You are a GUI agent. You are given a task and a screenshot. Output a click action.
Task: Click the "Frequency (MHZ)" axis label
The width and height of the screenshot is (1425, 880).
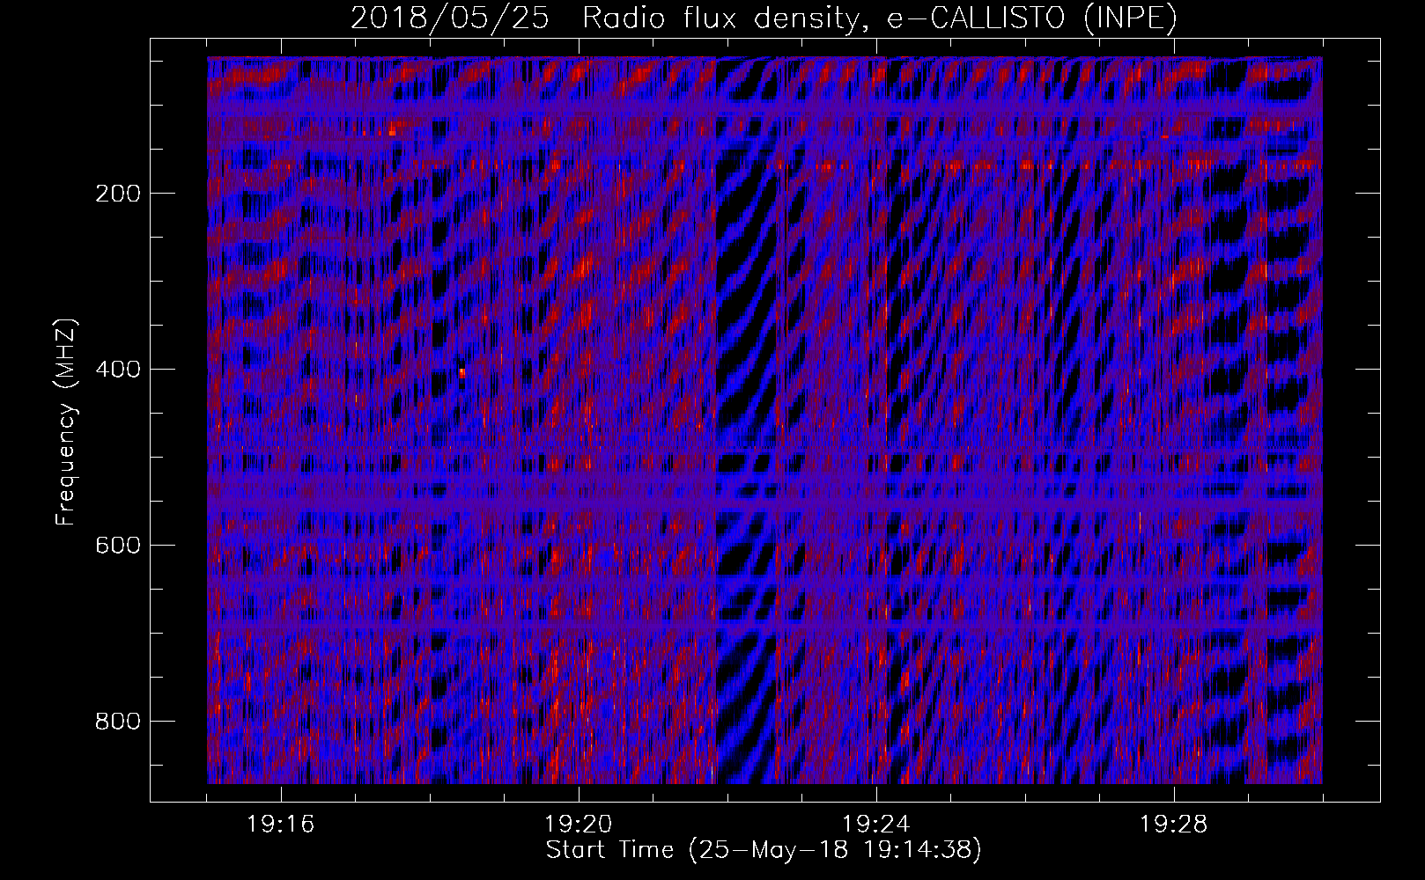(66, 422)
